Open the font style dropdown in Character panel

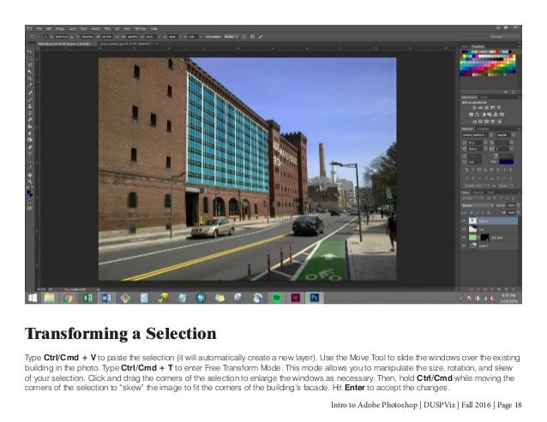click(506, 134)
